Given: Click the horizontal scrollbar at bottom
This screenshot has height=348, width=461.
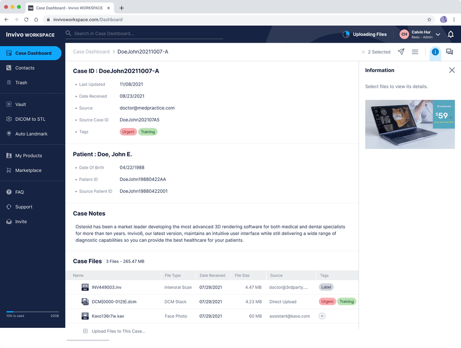Looking at the screenshot, I should click(88, 340).
